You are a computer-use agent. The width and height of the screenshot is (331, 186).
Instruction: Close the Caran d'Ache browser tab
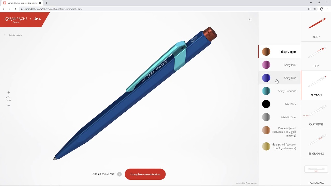click(40, 3)
